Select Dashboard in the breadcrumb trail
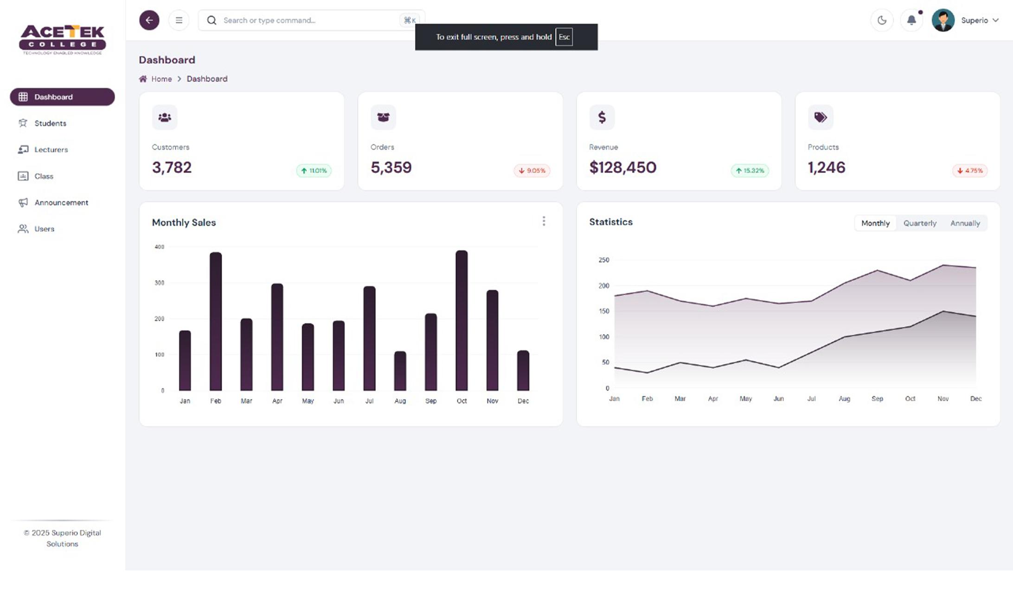This screenshot has height=590, width=1013. point(207,79)
